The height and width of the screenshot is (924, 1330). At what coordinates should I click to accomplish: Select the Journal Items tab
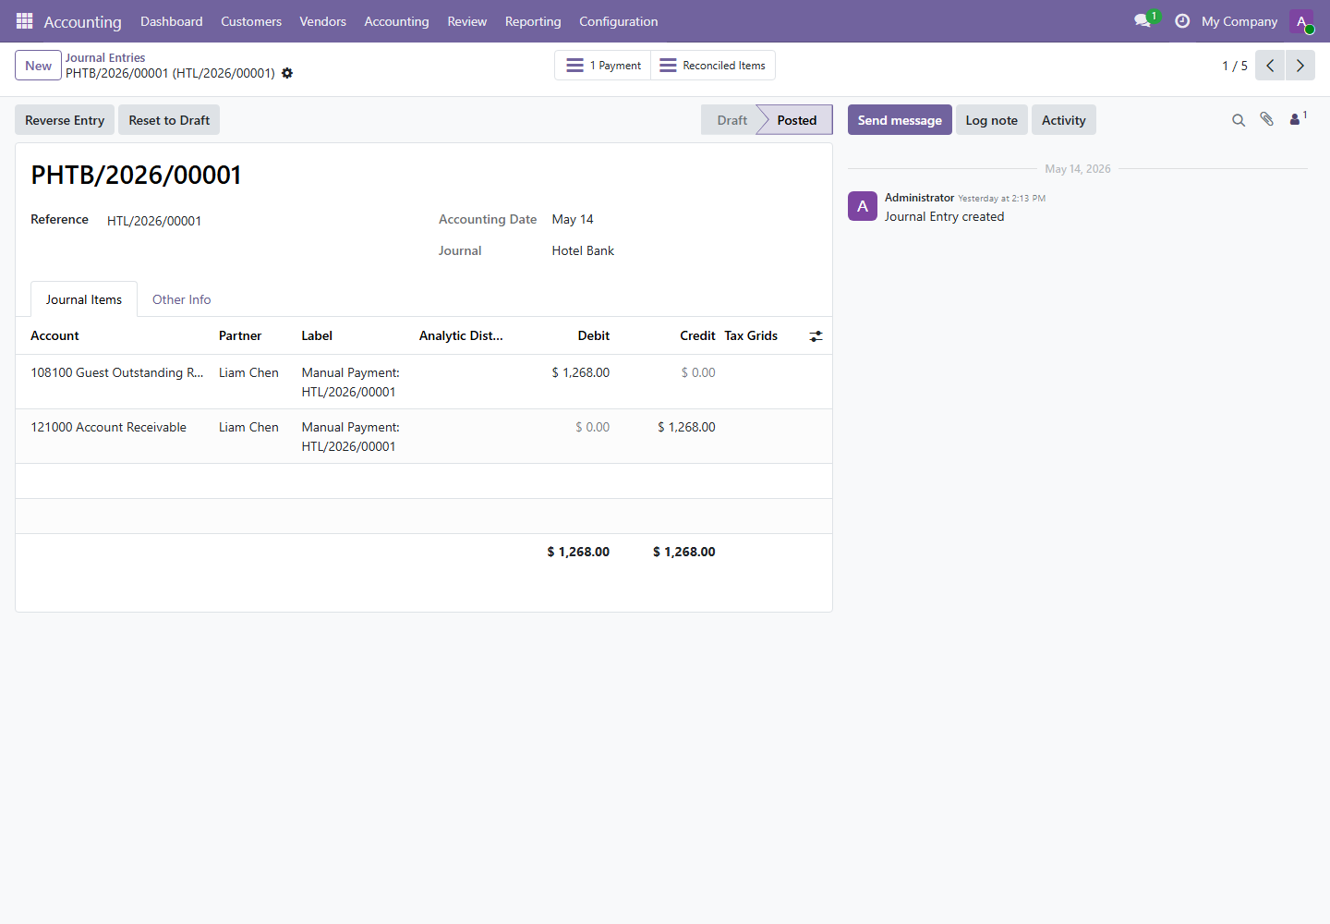(84, 299)
